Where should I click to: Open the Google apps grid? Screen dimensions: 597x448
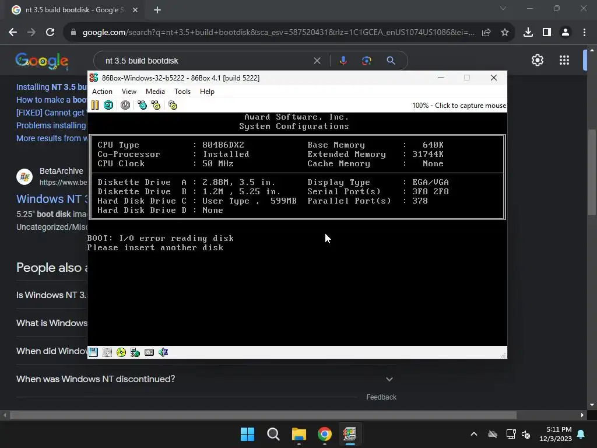pos(564,60)
